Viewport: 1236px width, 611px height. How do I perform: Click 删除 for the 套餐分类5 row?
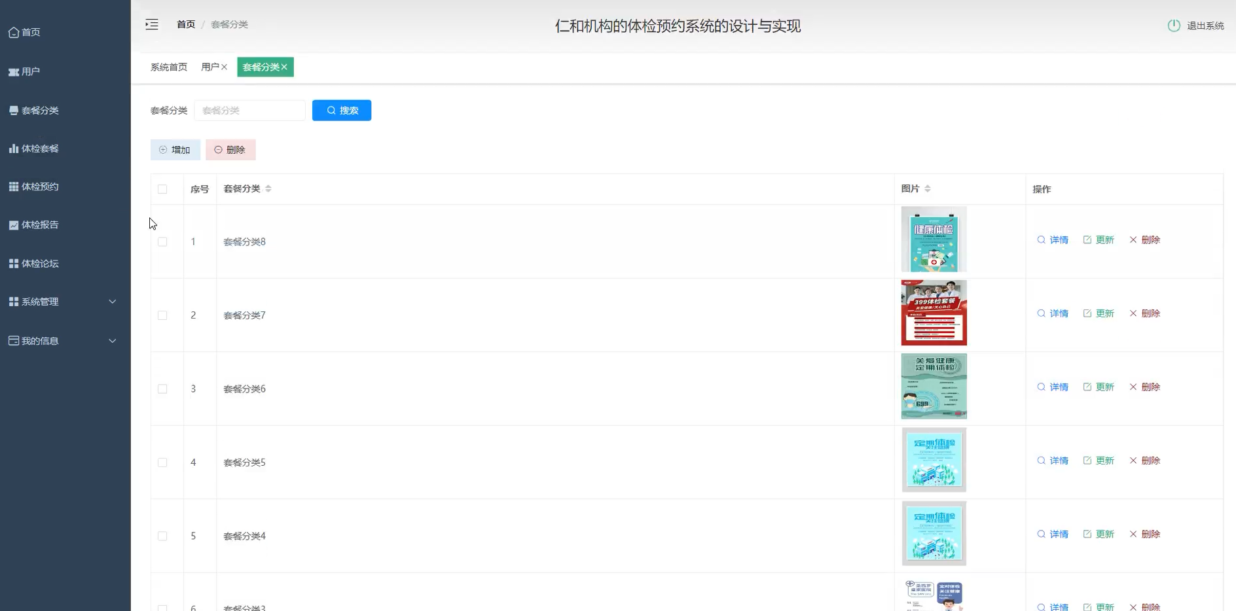[1144, 461]
